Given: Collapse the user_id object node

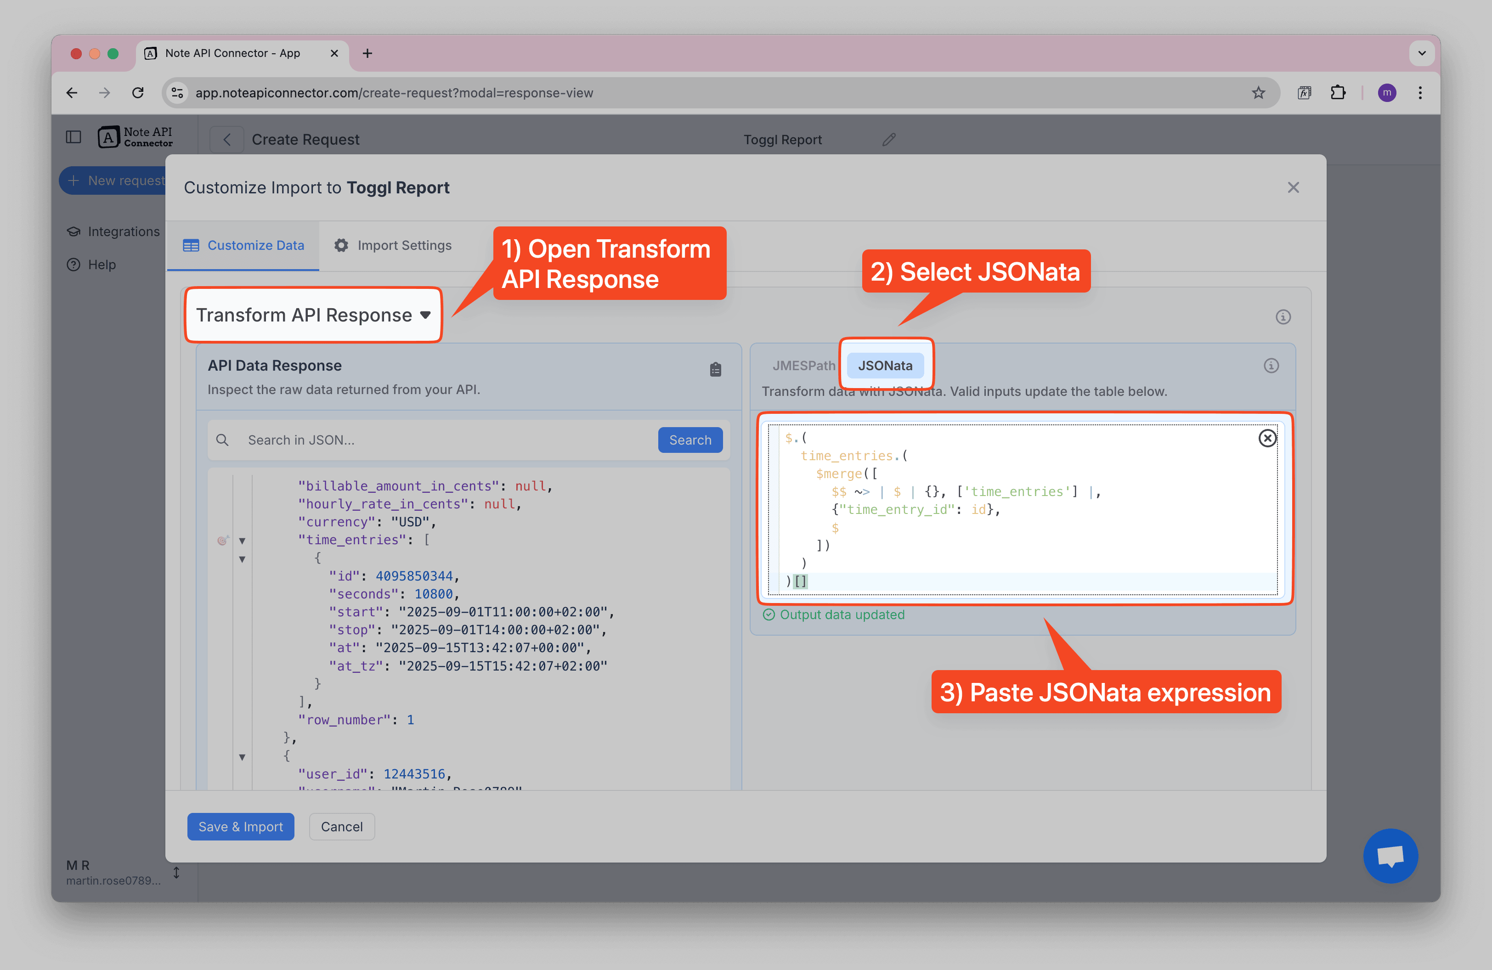Looking at the screenshot, I should coord(242,757).
